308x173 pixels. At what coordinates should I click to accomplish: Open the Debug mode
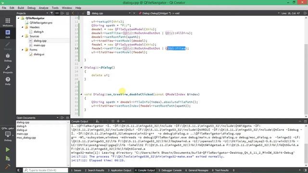pyautogui.click(x=8, y=58)
